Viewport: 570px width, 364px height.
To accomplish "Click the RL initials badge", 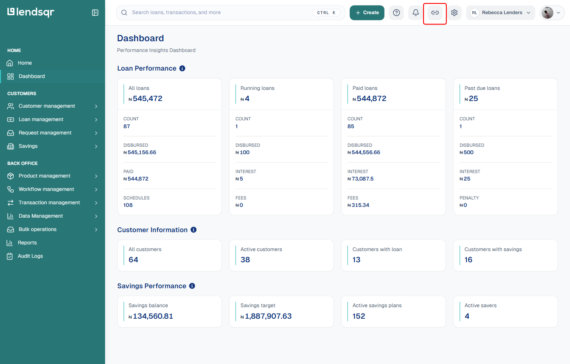I will tap(474, 13).
